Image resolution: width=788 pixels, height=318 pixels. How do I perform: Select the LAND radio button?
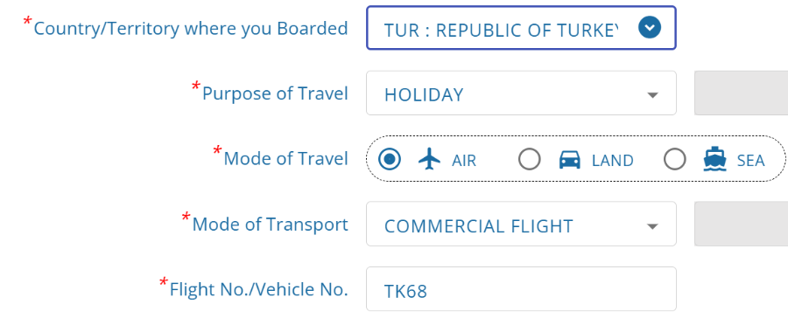coord(530,160)
